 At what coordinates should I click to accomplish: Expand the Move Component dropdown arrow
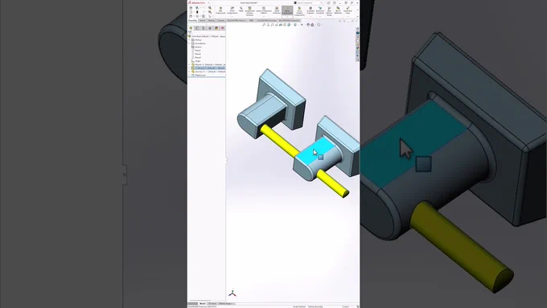[287, 16]
